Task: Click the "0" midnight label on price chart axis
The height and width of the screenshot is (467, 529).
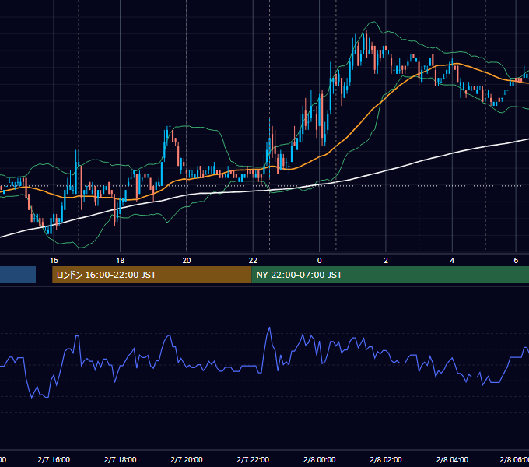Action: pyautogui.click(x=320, y=260)
